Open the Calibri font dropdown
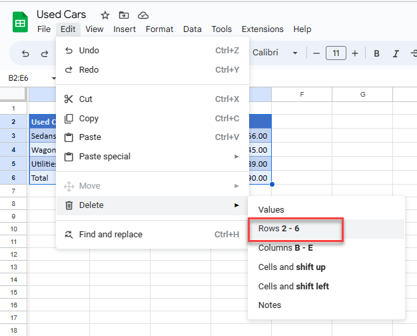Screen dimensions: 417x336 [273, 53]
